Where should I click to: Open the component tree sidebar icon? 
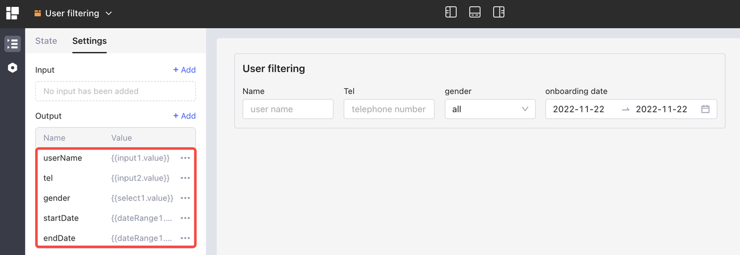coord(12,44)
